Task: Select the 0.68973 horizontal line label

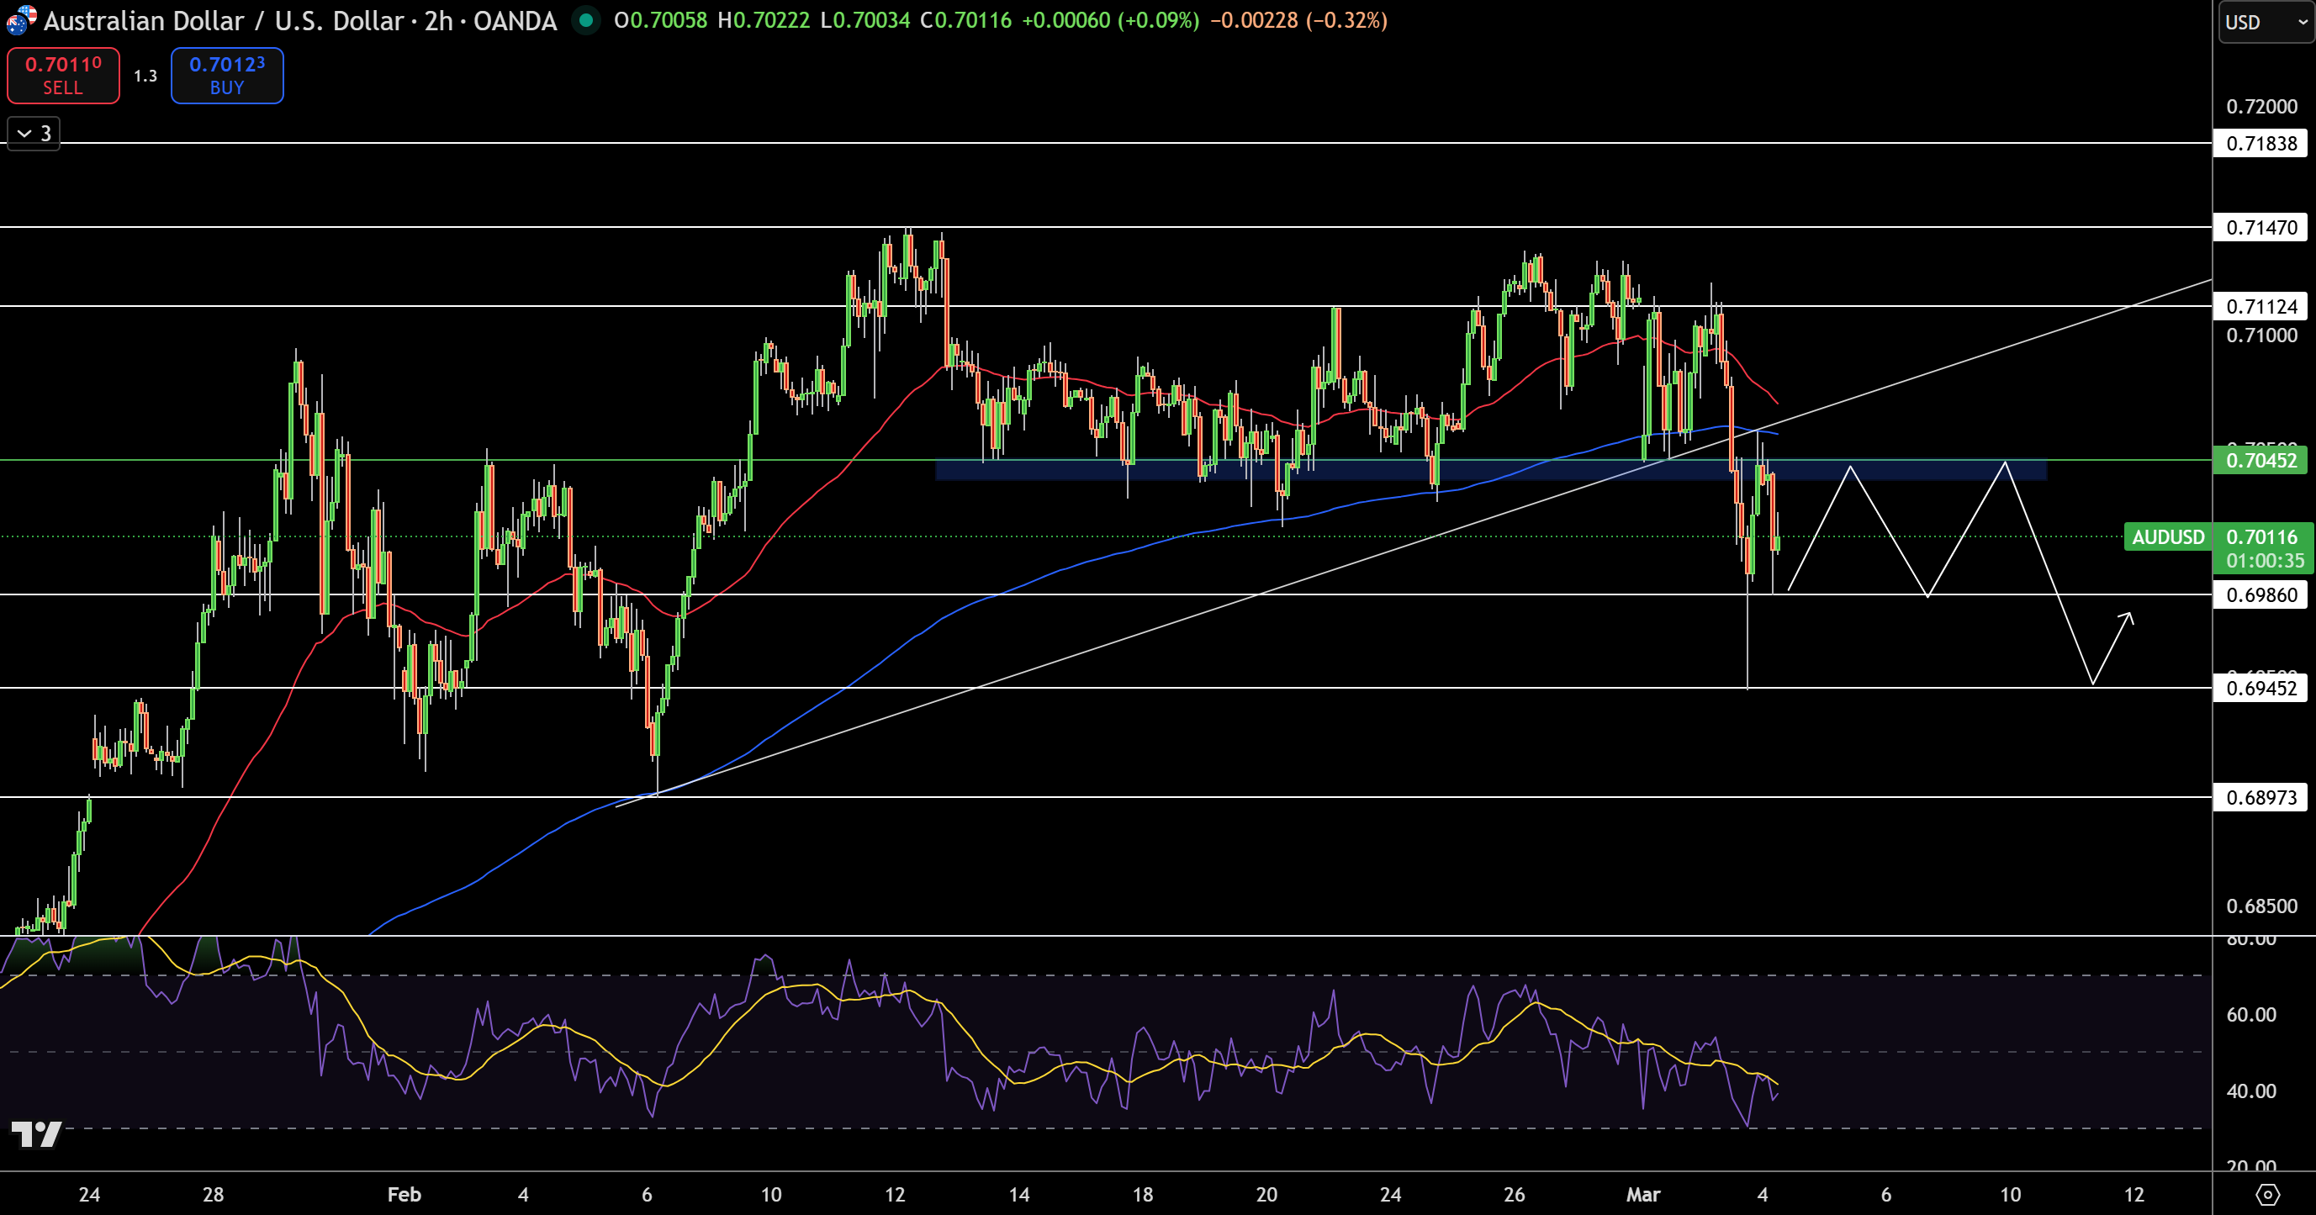Action: 2260,797
